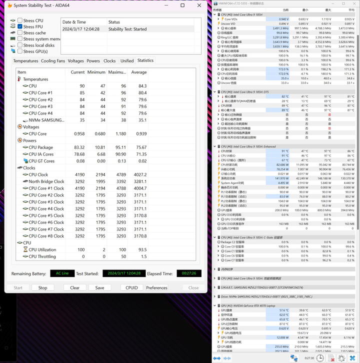Select the Stability Test: Started log row
360x363 pixels.
coord(128,29)
